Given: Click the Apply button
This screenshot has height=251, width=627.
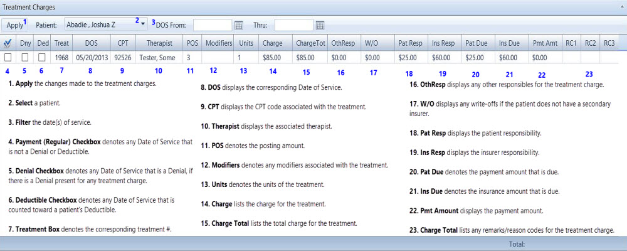Looking at the screenshot, I should pos(15,25).
